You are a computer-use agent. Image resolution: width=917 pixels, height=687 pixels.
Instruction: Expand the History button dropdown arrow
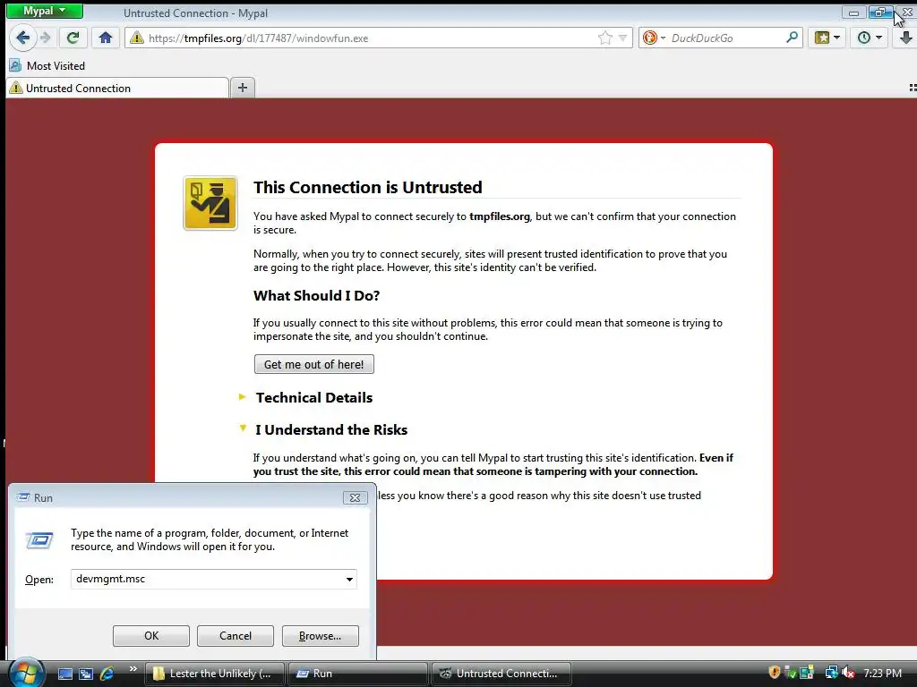pos(878,38)
